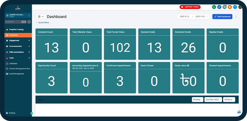Click the Dashboard grid icon in sidebar

(x=7, y=35)
